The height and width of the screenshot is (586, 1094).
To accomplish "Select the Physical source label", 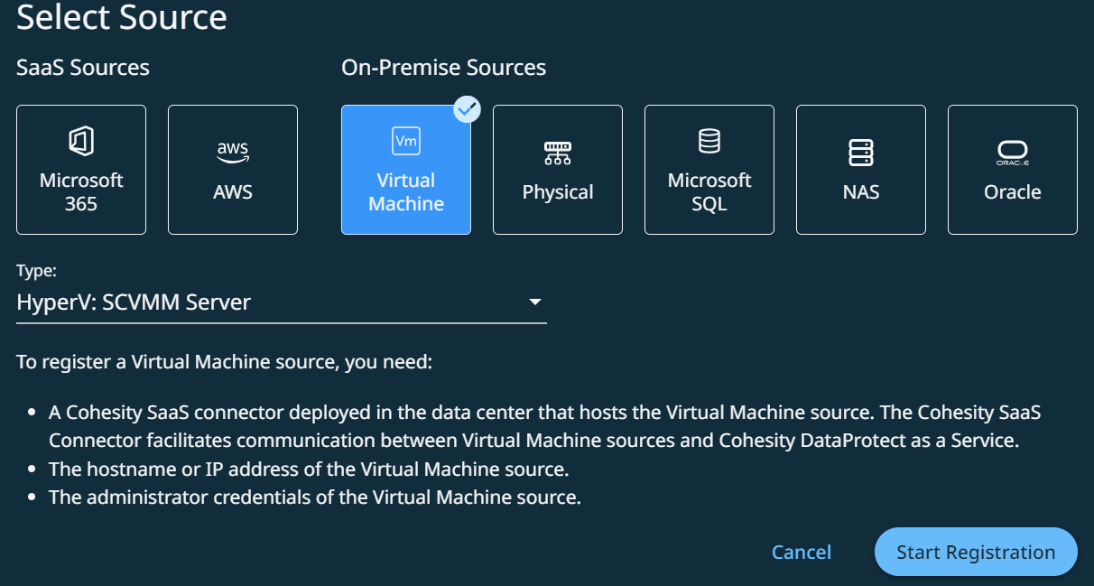I will (x=558, y=192).
